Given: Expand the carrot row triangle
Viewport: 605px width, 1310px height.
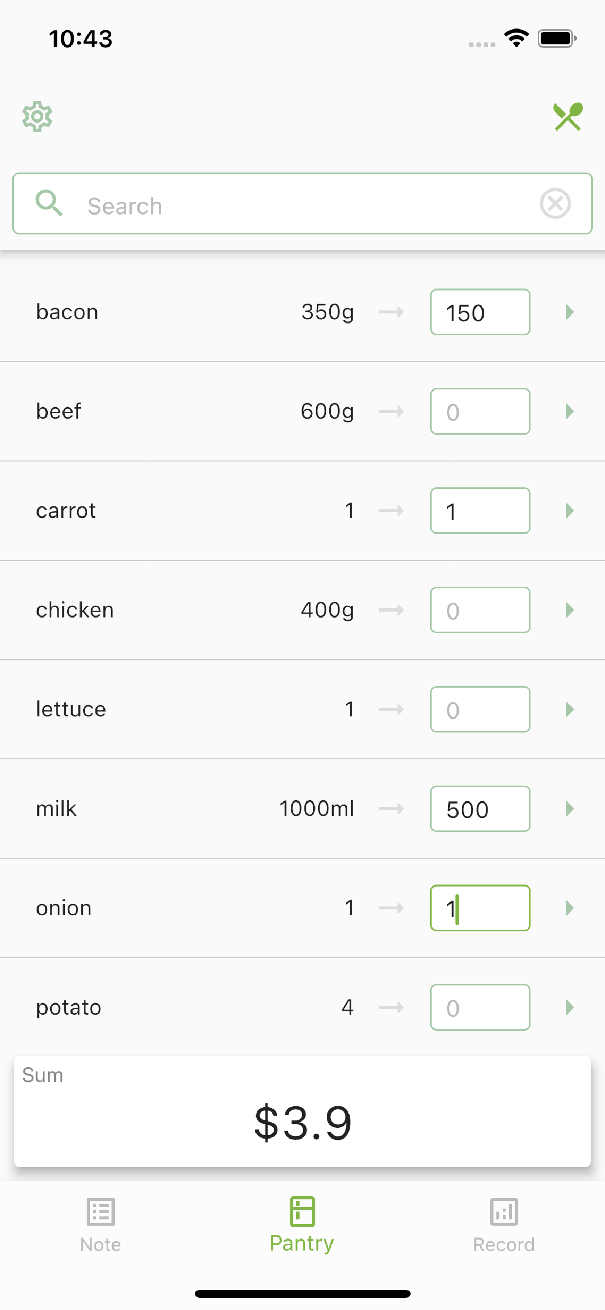Looking at the screenshot, I should click(569, 511).
